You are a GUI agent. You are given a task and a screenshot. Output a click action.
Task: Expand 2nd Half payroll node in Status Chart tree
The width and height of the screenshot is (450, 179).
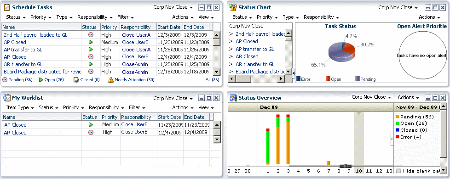click(x=231, y=34)
